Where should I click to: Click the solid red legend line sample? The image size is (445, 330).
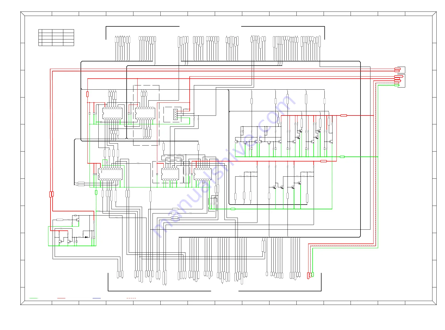tap(61, 298)
